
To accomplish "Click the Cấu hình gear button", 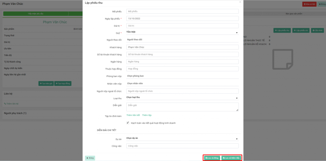I will tap(317, 30).
